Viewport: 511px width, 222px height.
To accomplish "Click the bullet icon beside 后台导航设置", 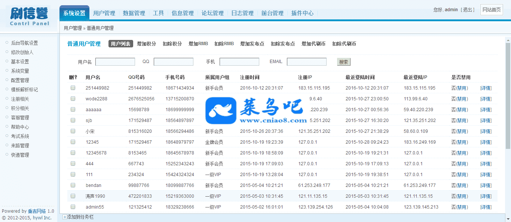I will point(7,43).
